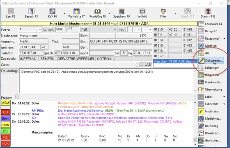230x148 pixels.
Task: Click the kg weight field
Action: click(x=138, y=53)
